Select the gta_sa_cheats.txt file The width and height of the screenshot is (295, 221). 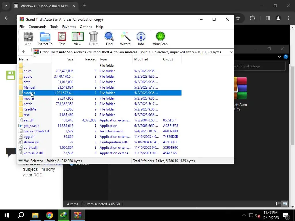click(x=100, y=131)
